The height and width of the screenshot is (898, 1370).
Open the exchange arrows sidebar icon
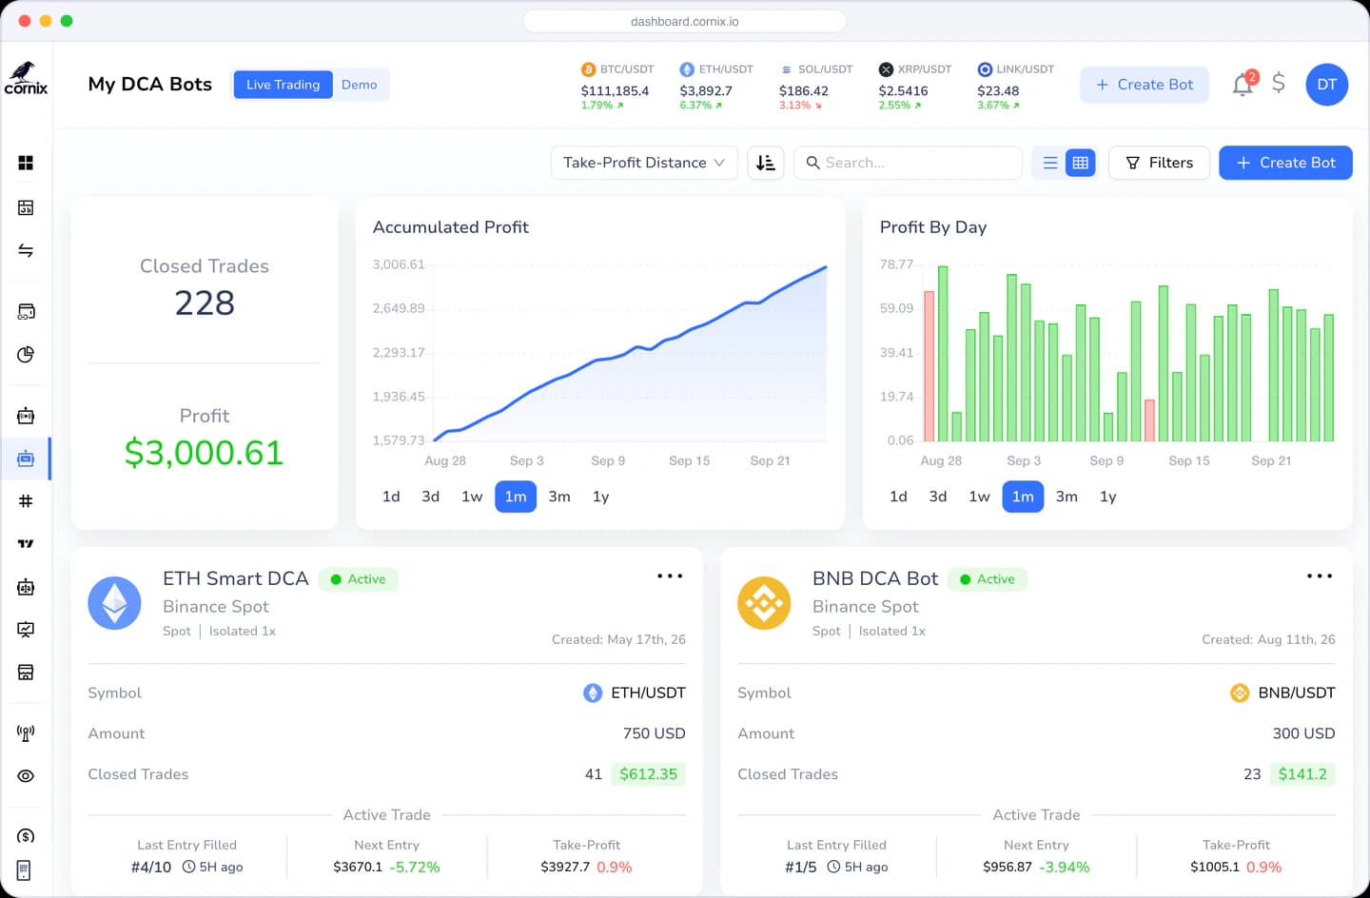point(26,250)
